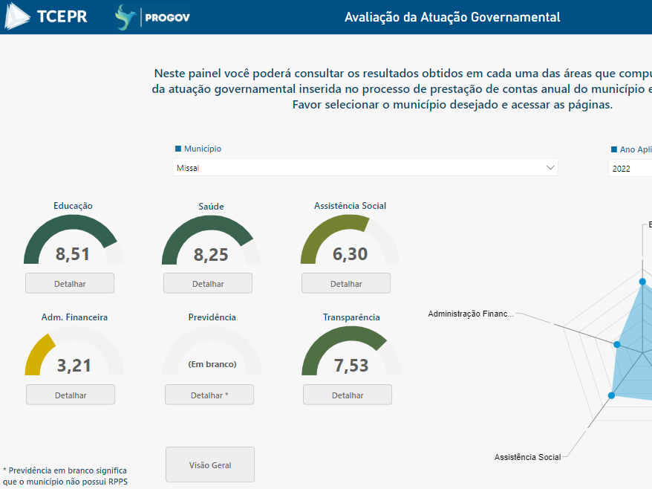
Task: Open the Município dropdown showing Missal
Action: point(365,168)
